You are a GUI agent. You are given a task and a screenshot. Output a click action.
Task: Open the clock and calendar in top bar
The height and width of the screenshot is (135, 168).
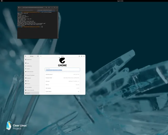coord(120,1)
